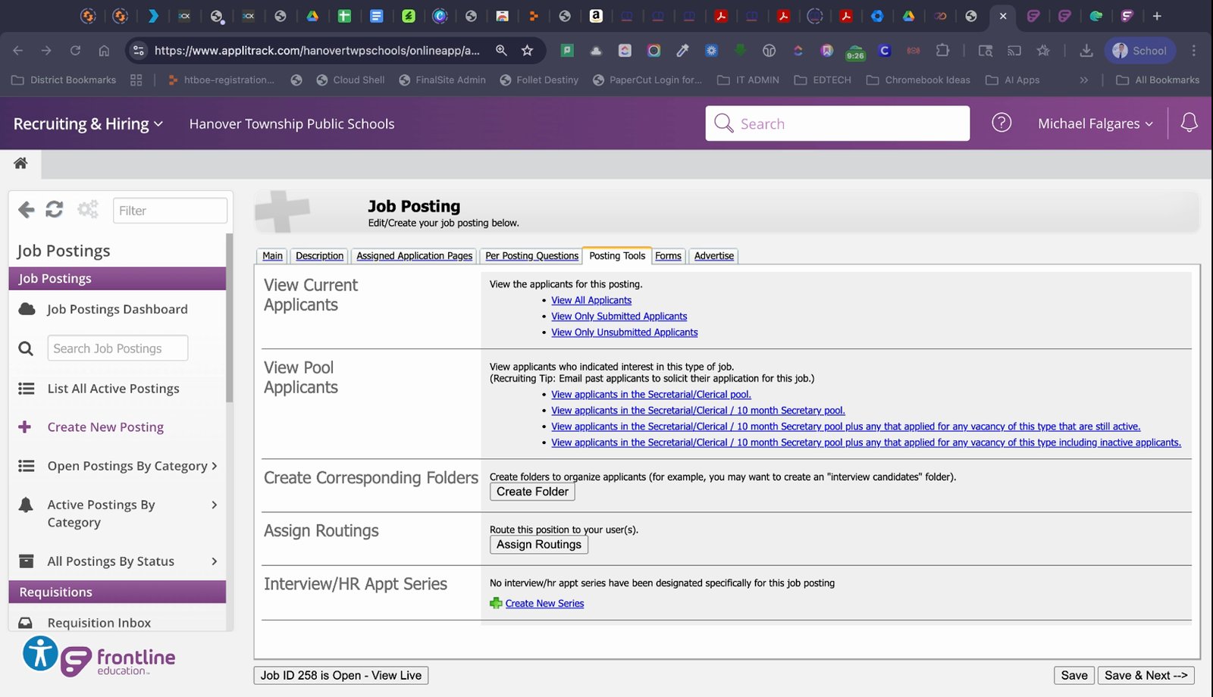
Task: Open Job Postings Dashboard cloud item
Action: 118,309
